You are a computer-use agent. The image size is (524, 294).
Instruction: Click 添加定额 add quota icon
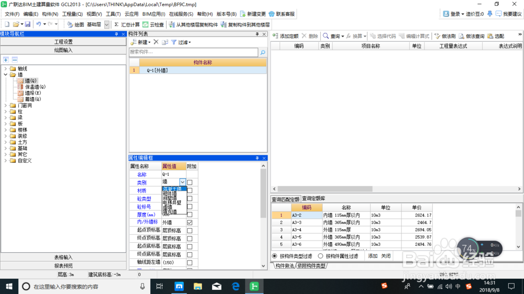[276, 36]
